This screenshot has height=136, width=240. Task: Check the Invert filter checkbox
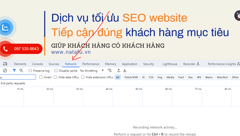[x=41, y=77]
